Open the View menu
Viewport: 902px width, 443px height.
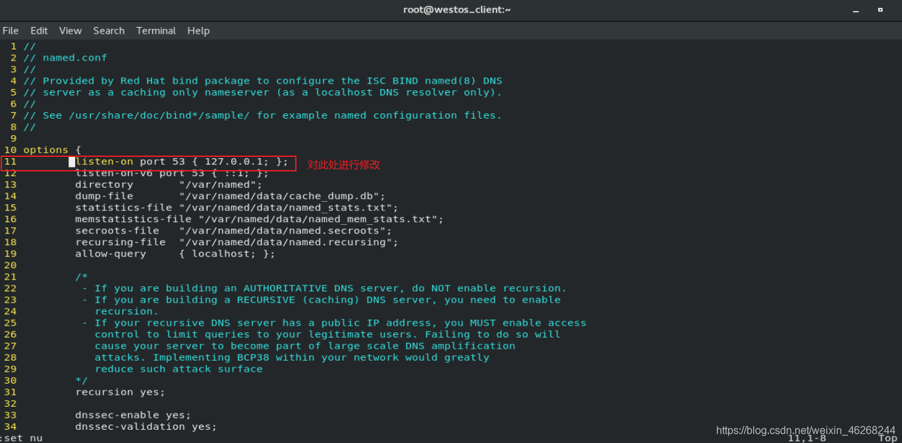tap(70, 30)
